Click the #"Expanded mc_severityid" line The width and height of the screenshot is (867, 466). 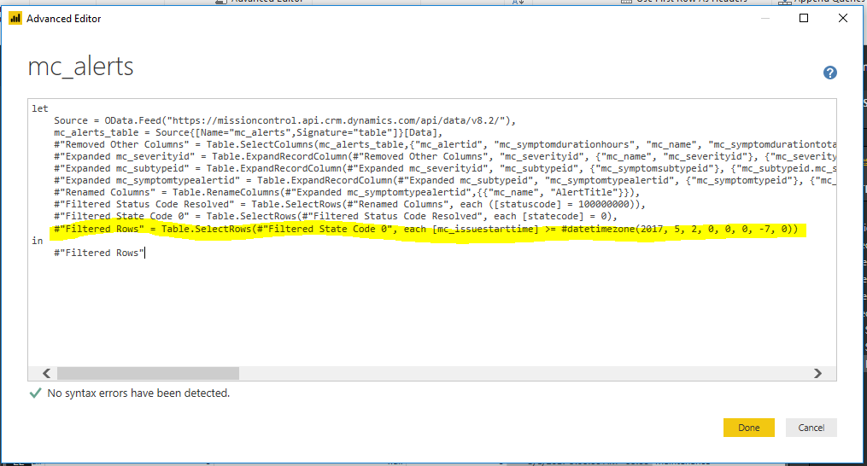tap(444, 156)
